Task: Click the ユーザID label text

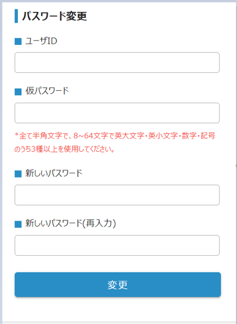Action: coord(41,41)
